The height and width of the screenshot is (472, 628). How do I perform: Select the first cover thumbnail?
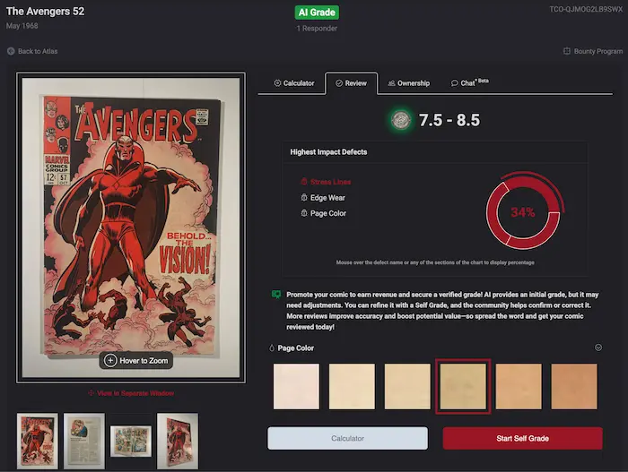point(38,441)
